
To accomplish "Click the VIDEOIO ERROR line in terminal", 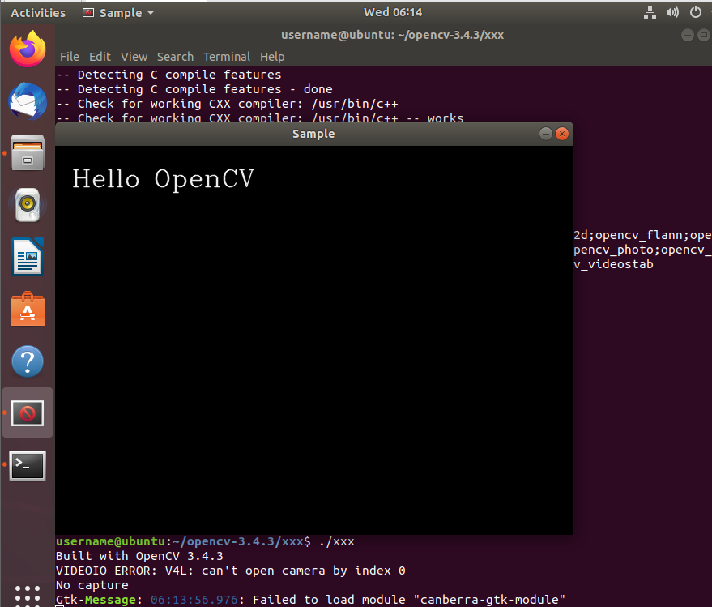I will (231, 571).
